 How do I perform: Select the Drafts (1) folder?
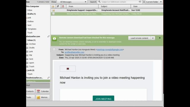[31, 14]
